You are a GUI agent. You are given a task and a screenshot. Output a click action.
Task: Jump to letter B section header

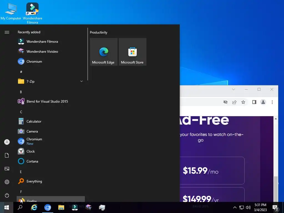click(21, 92)
